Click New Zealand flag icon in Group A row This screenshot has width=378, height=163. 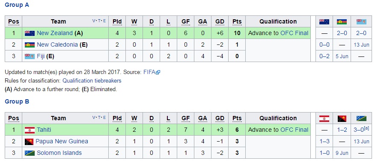pos(30,33)
